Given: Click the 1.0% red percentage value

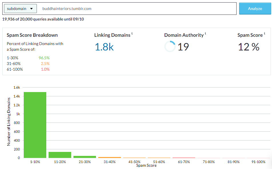Looking at the screenshot, I should (x=45, y=69).
